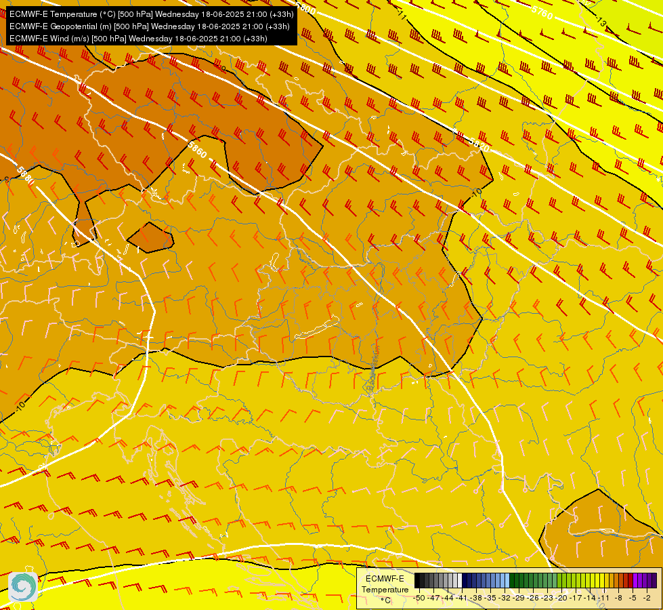This screenshot has height=610, width=663.
Task: Click the 5760 geopotential contour label
Action: [542, 12]
